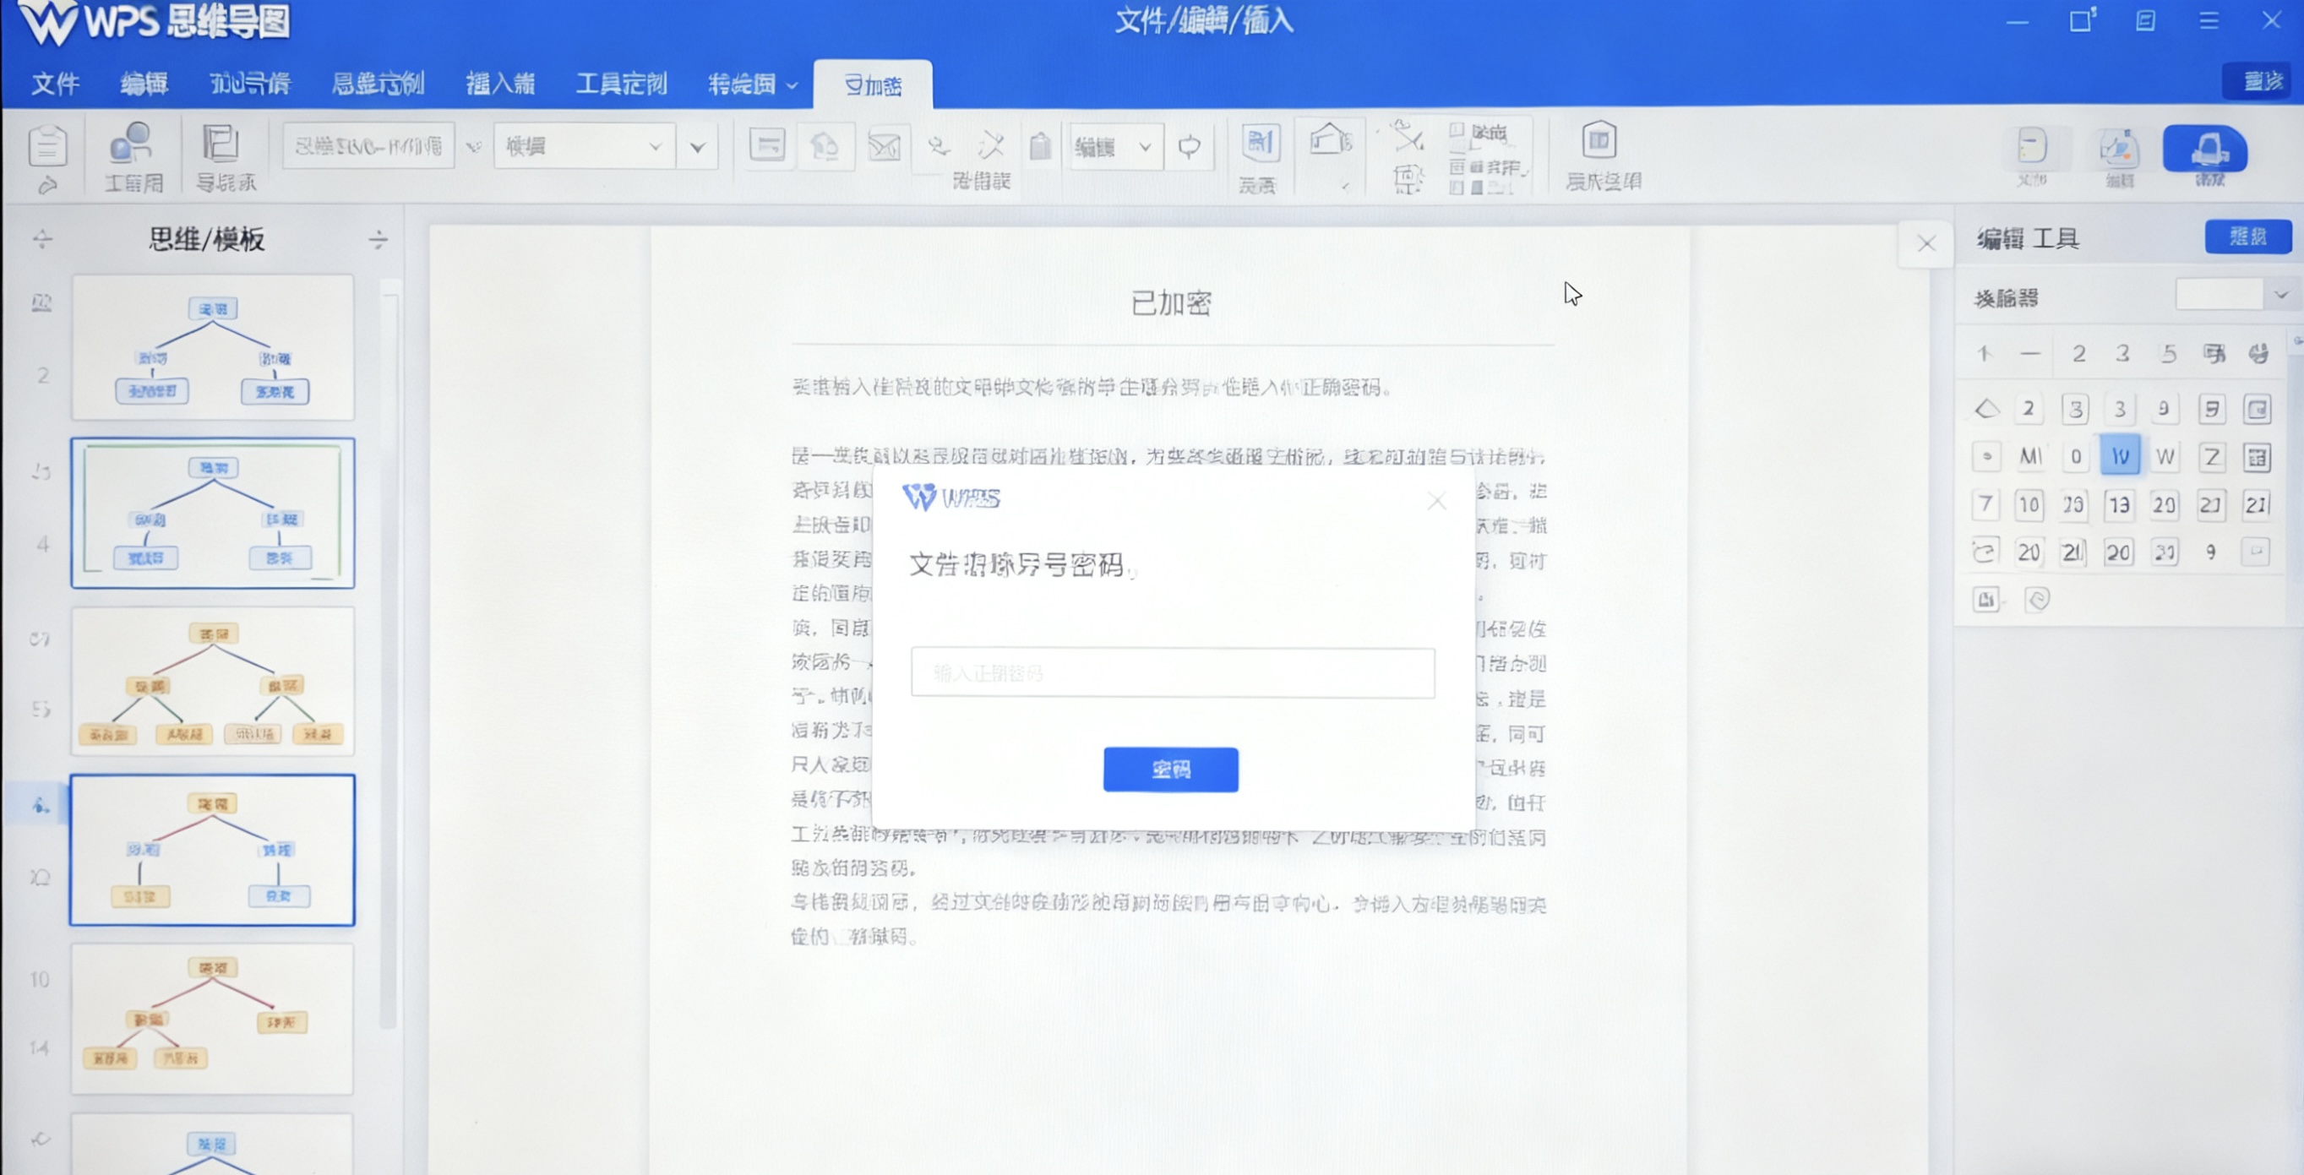Select the 编辑 menu item

coord(143,82)
